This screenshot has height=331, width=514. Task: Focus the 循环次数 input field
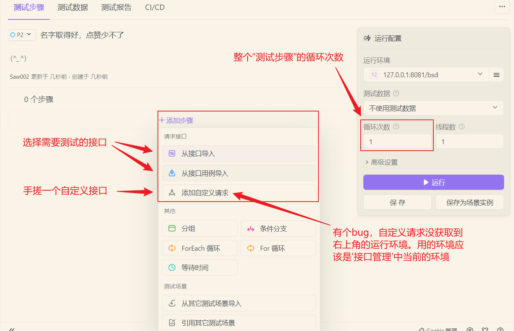point(398,142)
